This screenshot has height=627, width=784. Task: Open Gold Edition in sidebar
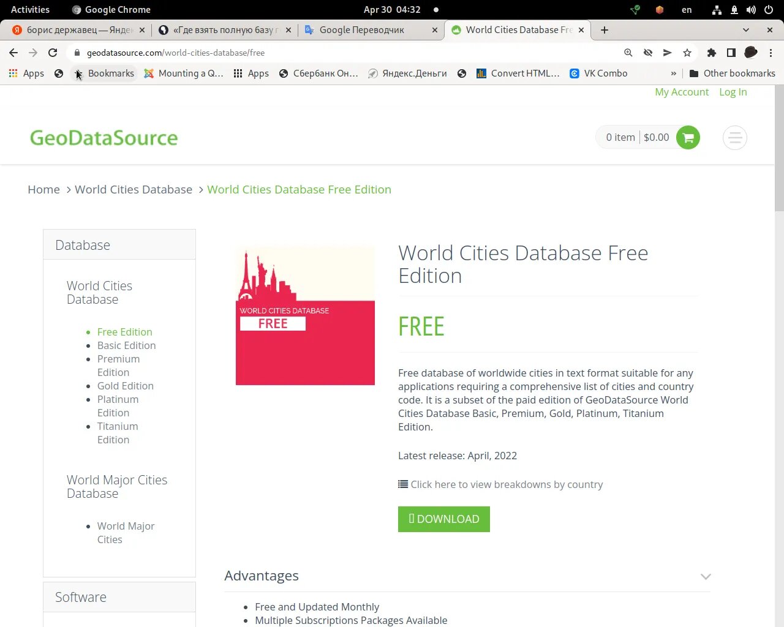(126, 386)
